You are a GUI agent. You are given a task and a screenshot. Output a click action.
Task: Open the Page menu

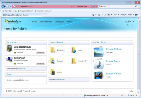pos(116,15)
